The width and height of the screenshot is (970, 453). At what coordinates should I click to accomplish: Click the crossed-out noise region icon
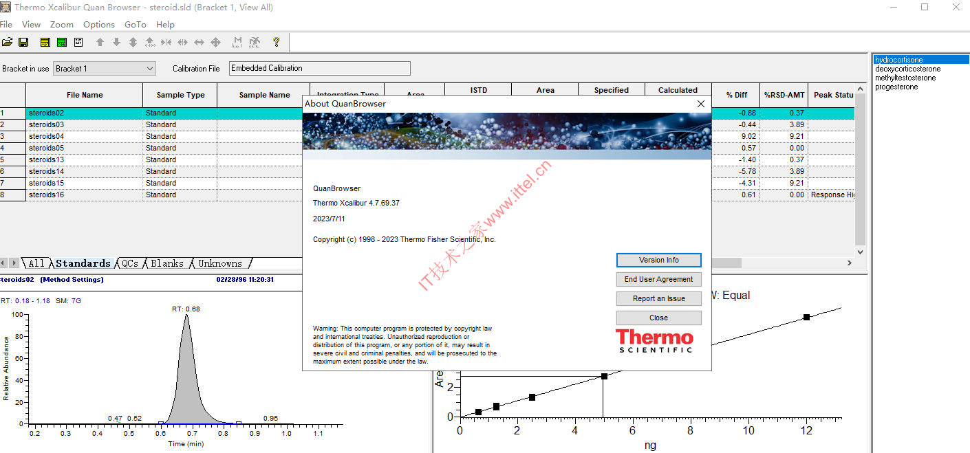tap(255, 43)
